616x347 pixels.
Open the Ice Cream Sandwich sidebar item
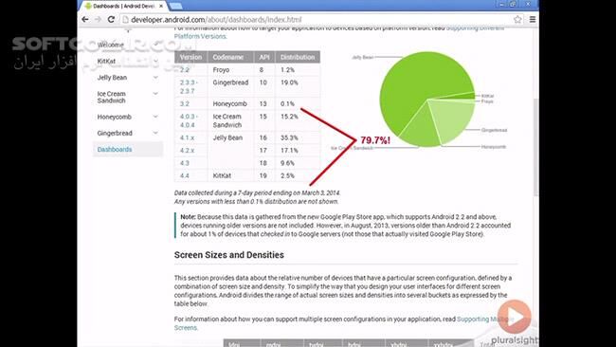pos(112,97)
